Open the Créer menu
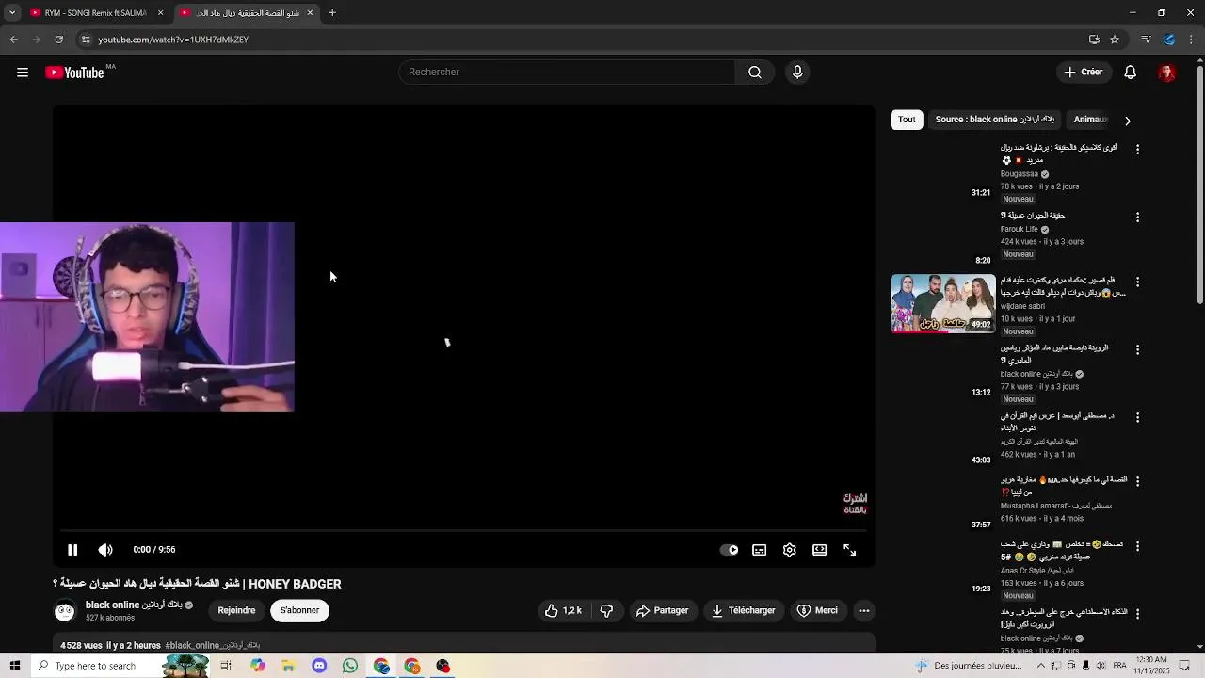The image size is (1205, 678). 1083,73
